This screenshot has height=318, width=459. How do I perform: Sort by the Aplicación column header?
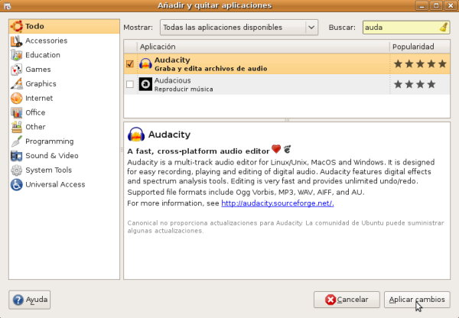click(x=262, y=47)
